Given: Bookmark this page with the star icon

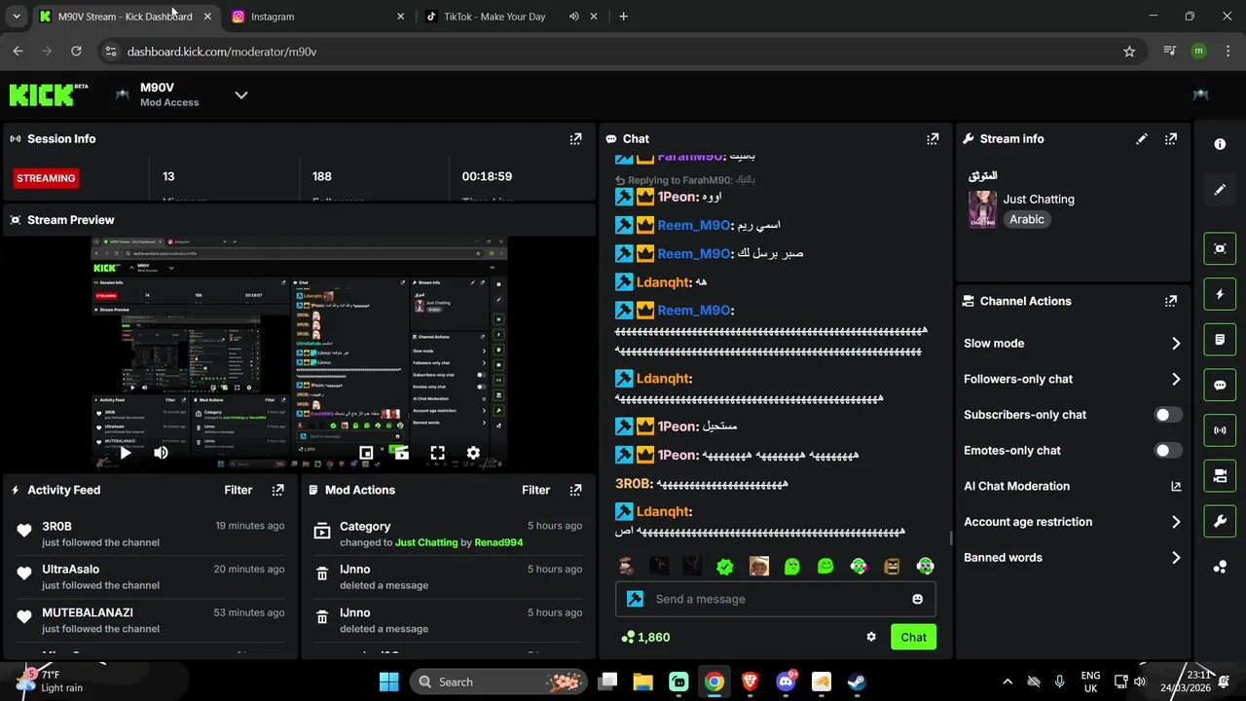Looking at the screenshot, I should (x=1129, y=52).
